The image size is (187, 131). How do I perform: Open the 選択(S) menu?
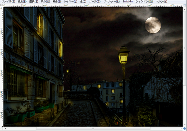point(34,1)
